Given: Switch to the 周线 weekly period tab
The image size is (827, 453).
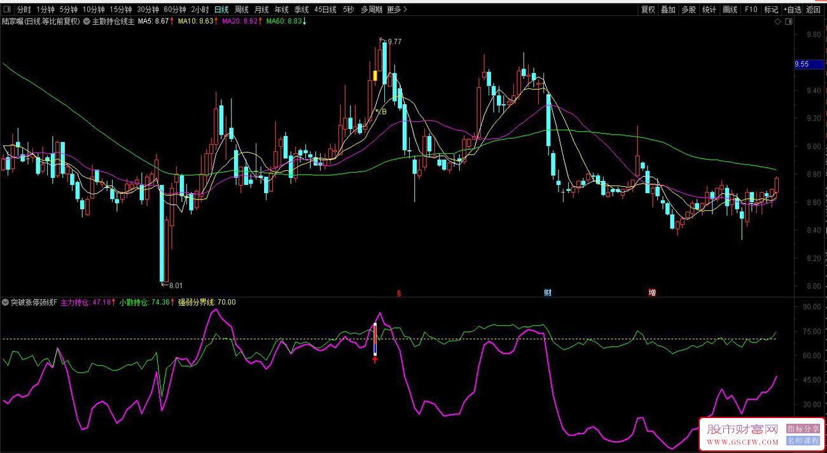Looking at the screenshot, I should click(242, 10).
